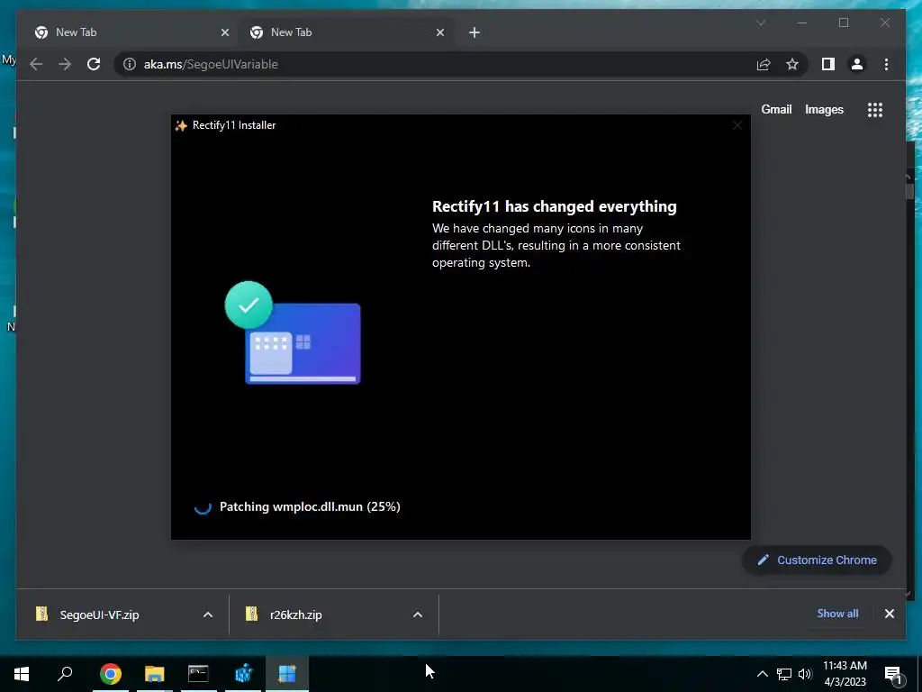Bookmark this tab with the star icon
The image size is (922, 692).
pos(792,64)
